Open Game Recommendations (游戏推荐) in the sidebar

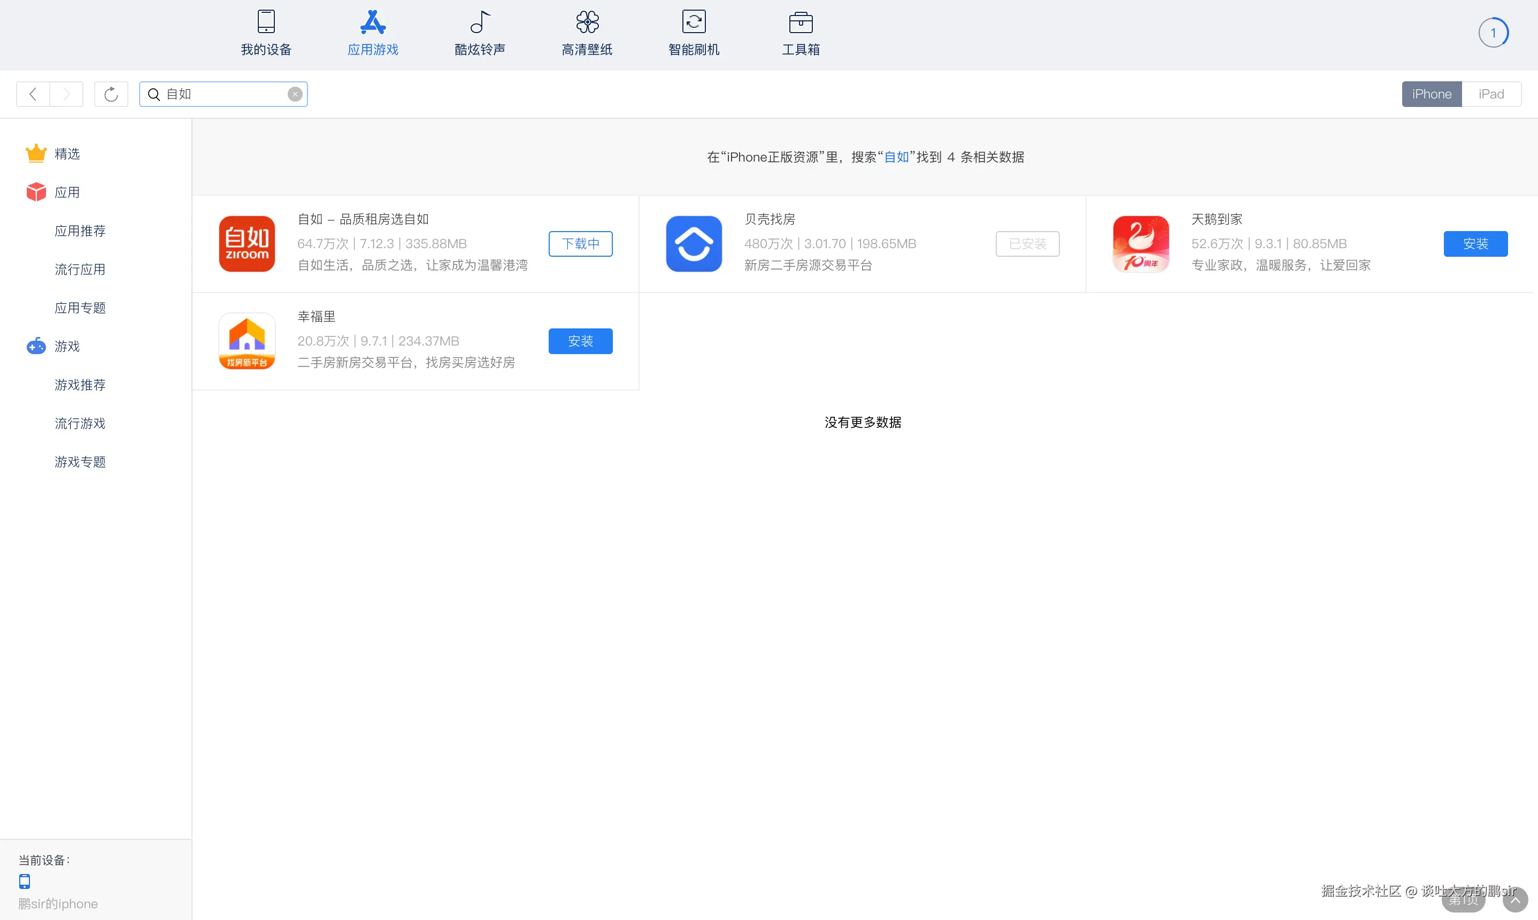pyautogui.click(x=80, y=385)
